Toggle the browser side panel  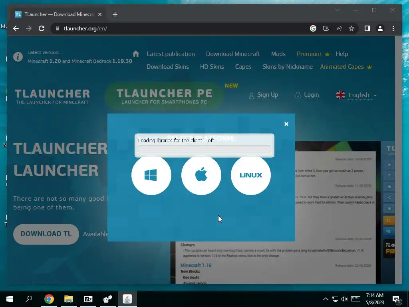coord(367,28)
